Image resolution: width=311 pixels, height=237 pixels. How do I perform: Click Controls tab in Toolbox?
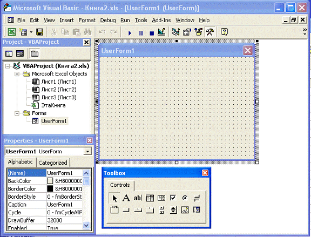click(120, 185)
